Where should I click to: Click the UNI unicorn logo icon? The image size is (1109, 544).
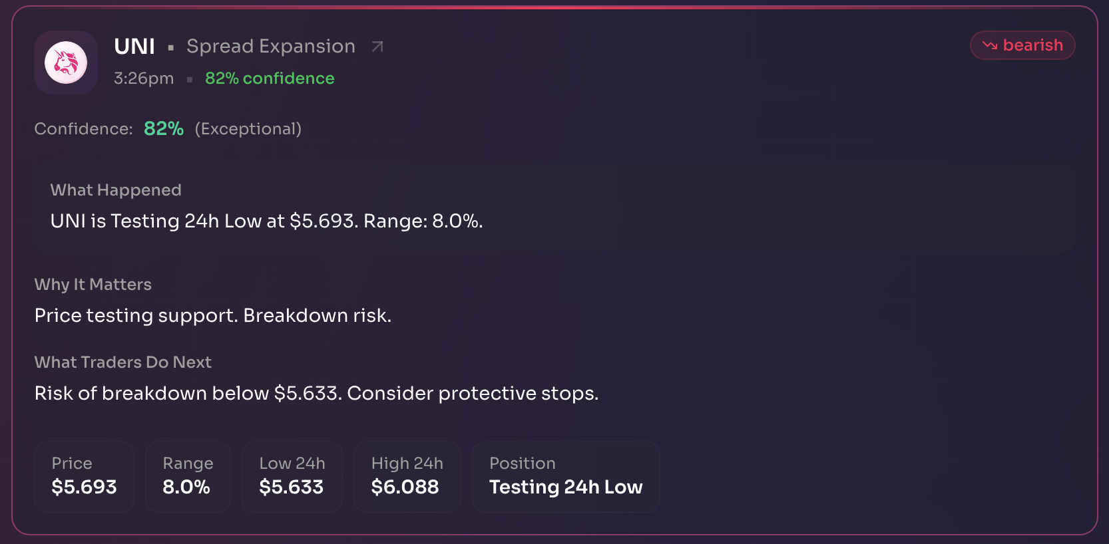pos(65,62)
